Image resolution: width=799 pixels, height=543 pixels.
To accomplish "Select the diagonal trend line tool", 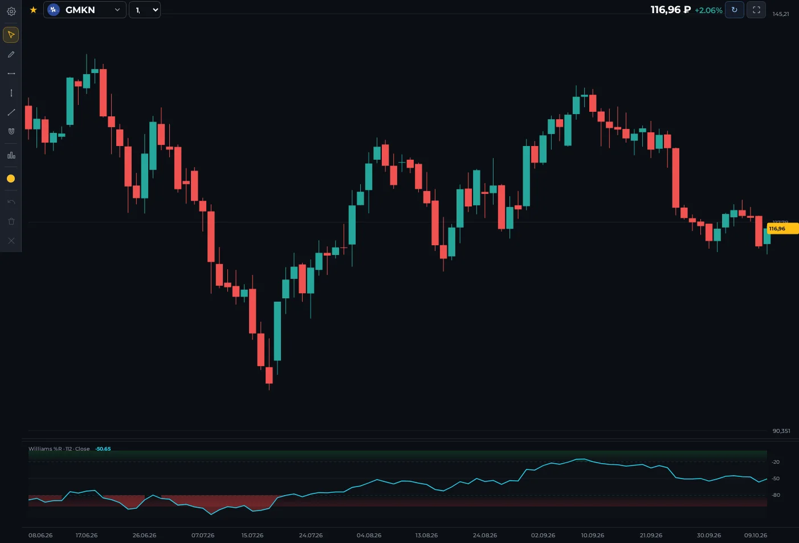I will tap(11, 112).
